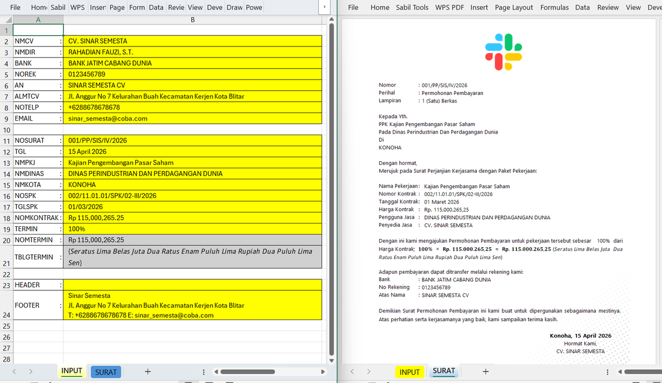Viewport: 662px width, 383px height.
Task: Switch to SURAT sheet in left workbook
Action: pyautogui.click(x=106, y=372)
